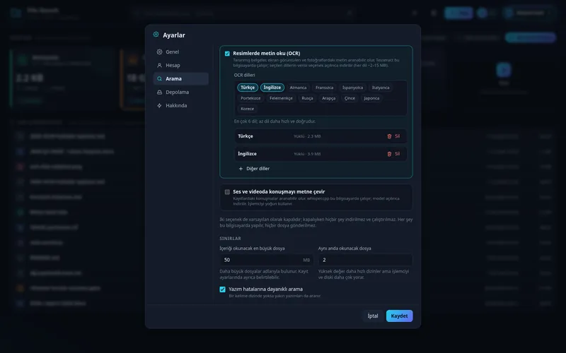Image resolution: width=566 pixels, height=353 pixels.
Task: Expand the Diğer diller list
Action: [x=254, y=169]
